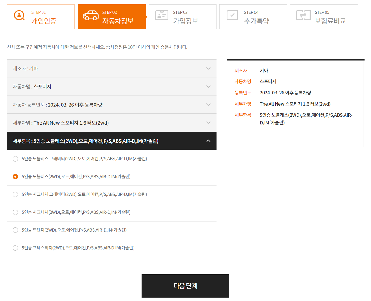Expand the 자동차 등록년도 dropdown
This screenshot has width=371, height=301.
pyautogui.click(x=111, y=105)
